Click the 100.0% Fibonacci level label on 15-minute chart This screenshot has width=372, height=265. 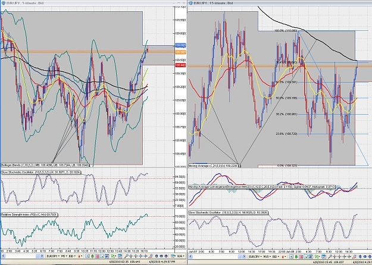286,30
